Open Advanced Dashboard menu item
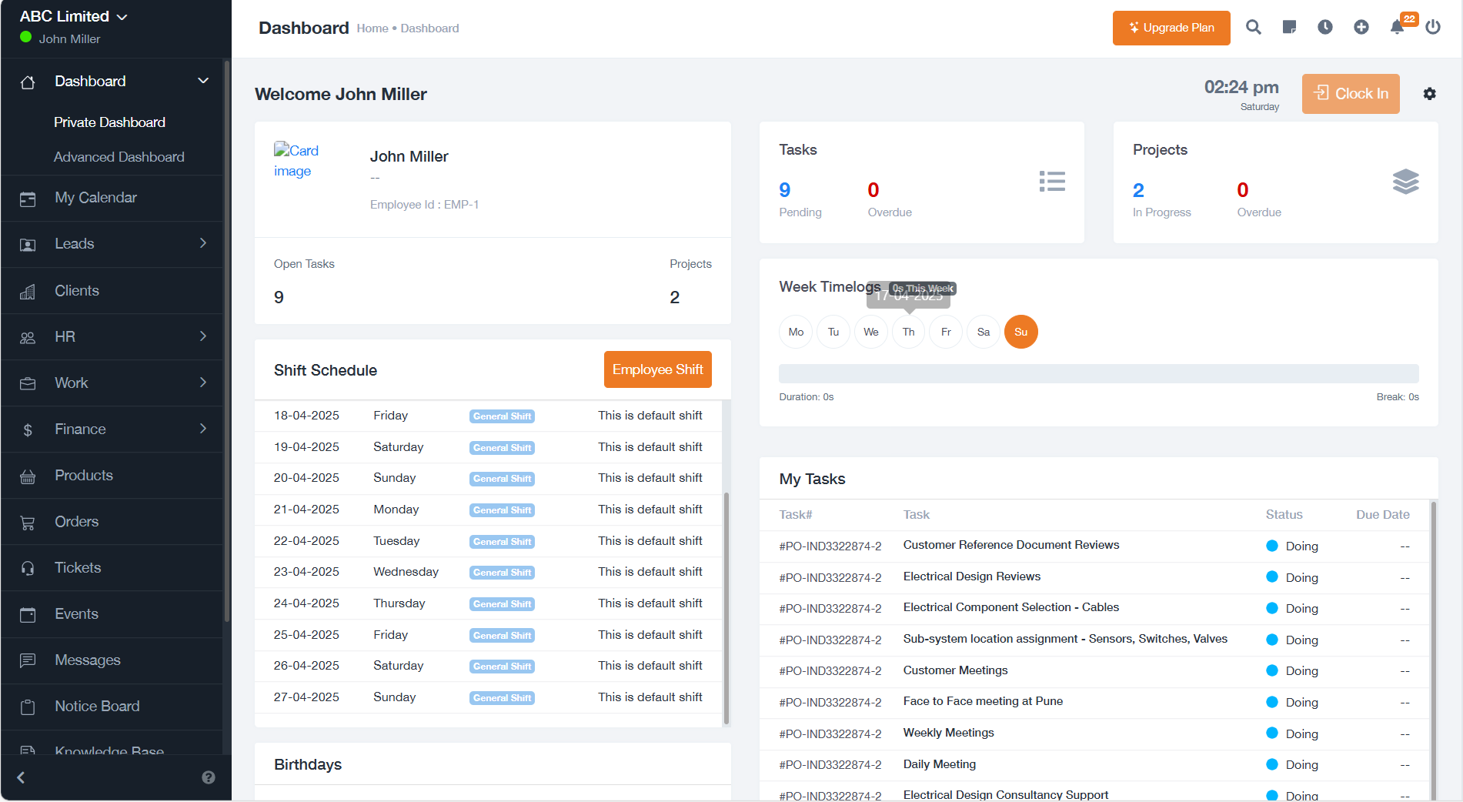The image size is (1463, 802). point(119,157)
